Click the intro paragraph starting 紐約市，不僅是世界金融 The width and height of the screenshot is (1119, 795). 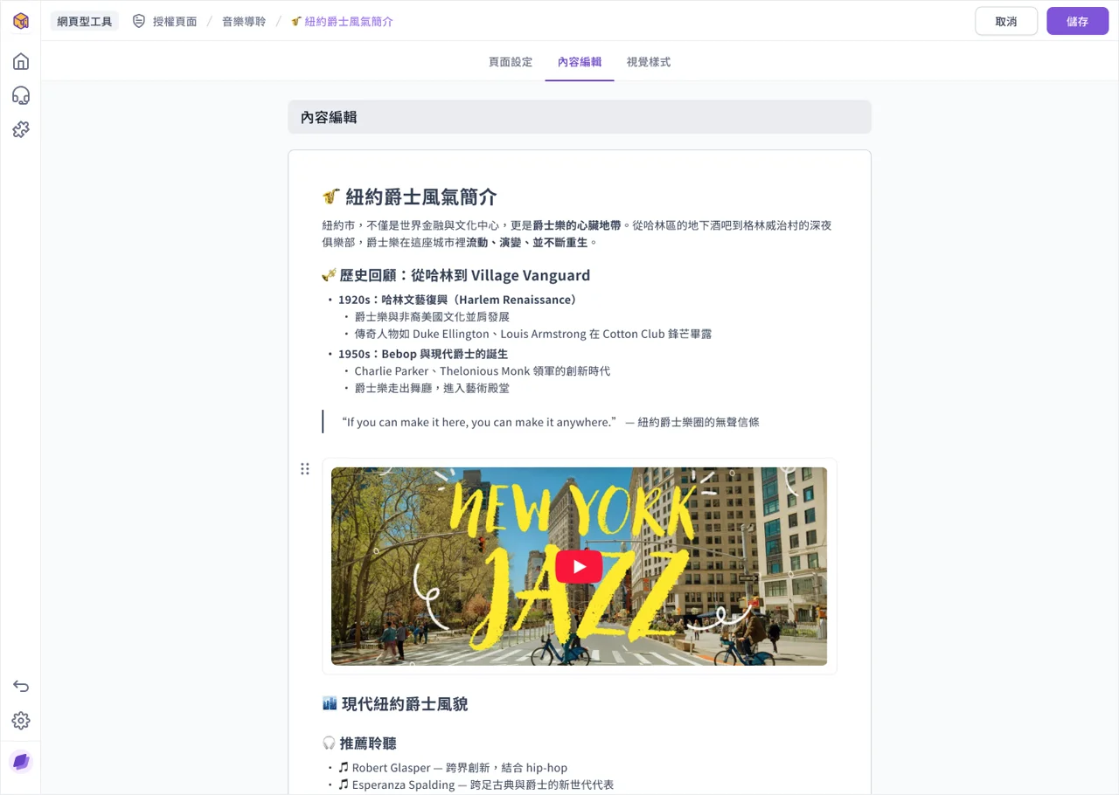tap(577, 233)
